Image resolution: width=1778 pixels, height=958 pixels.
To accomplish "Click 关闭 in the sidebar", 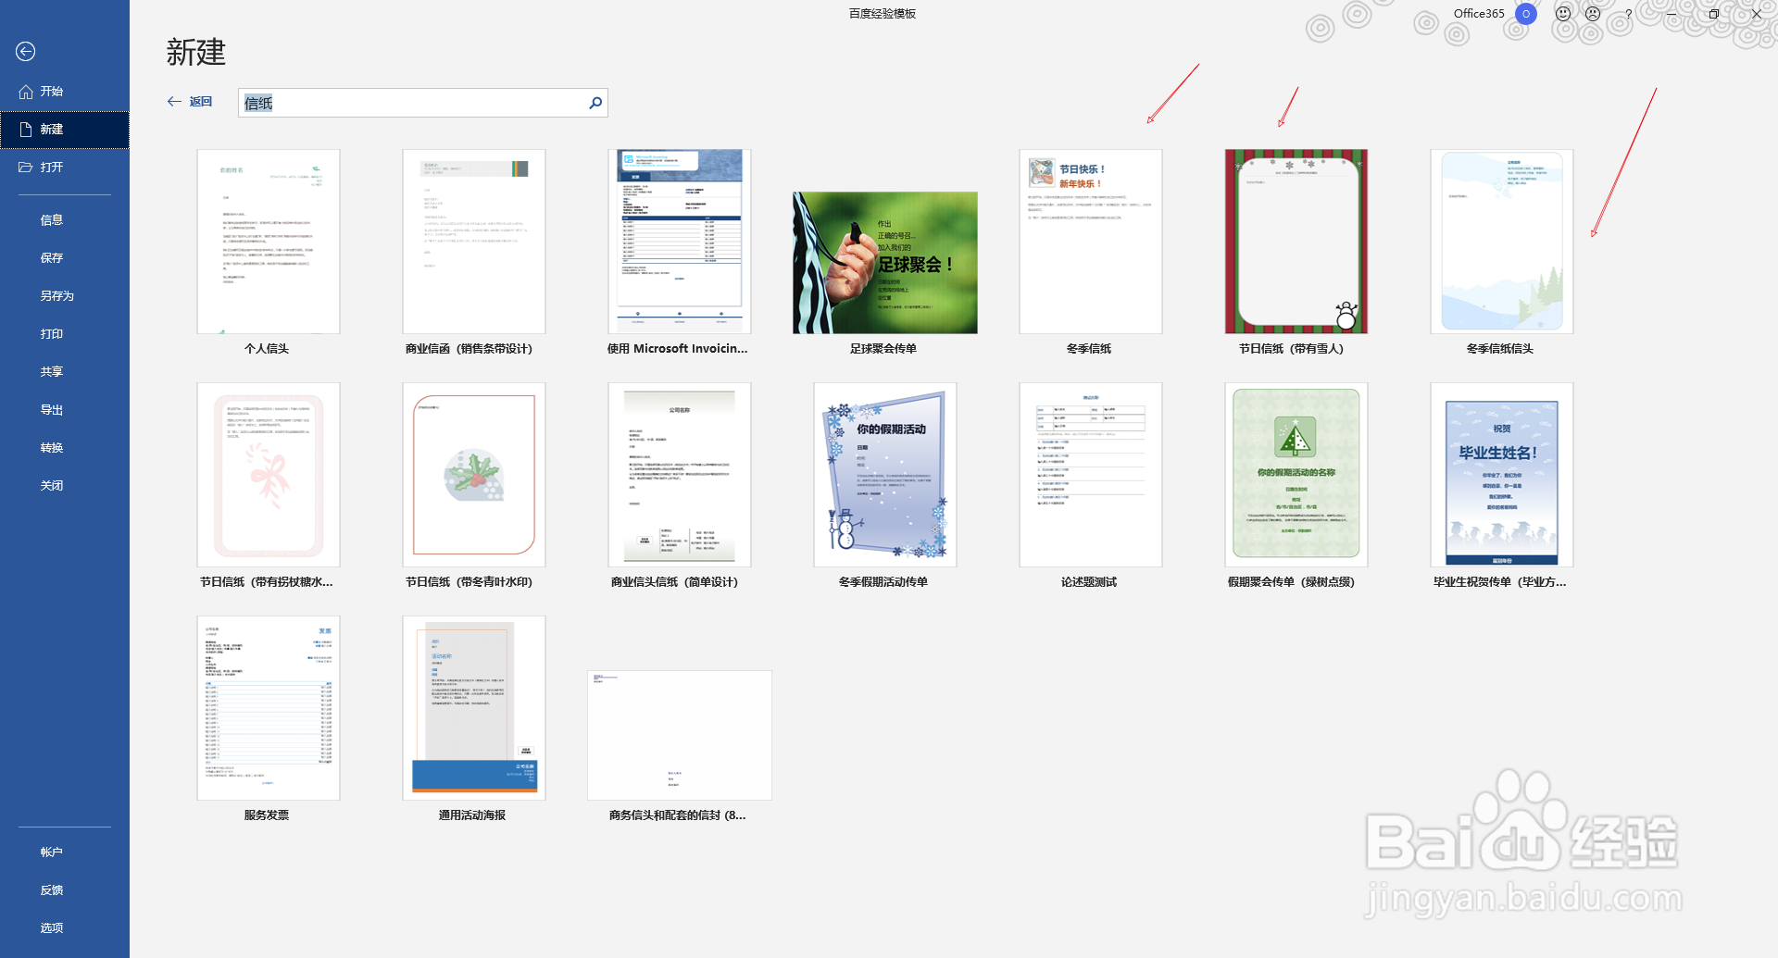I will click(x=52, y=486).
